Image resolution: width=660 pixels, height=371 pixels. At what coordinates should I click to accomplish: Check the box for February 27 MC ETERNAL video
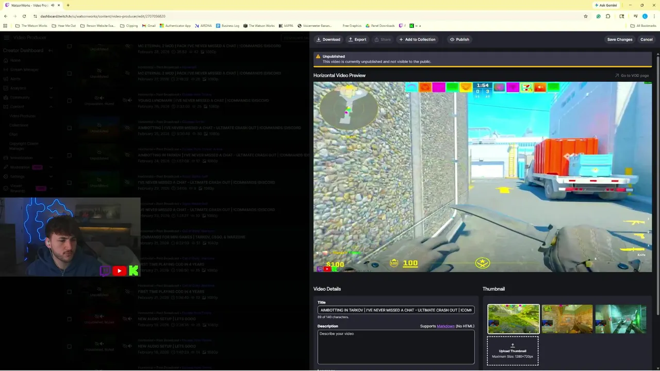(69, 73)
